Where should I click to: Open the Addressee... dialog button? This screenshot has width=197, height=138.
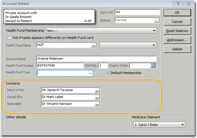click(x=177, y=40)
